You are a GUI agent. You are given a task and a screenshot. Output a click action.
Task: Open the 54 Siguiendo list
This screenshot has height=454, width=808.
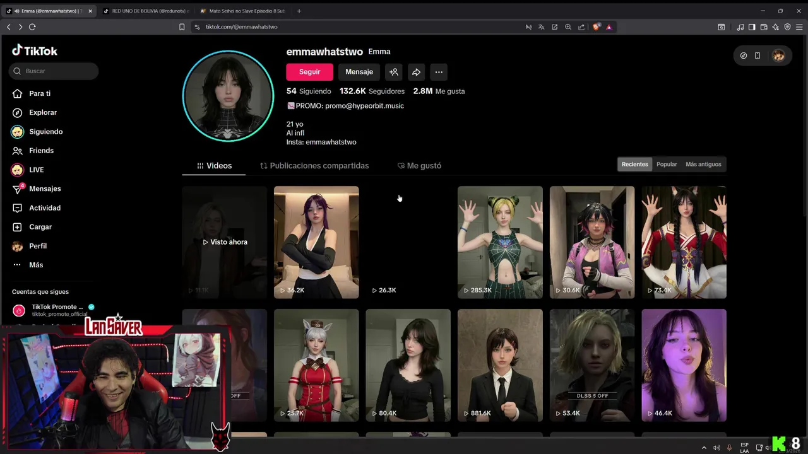[x=309, y=91]
